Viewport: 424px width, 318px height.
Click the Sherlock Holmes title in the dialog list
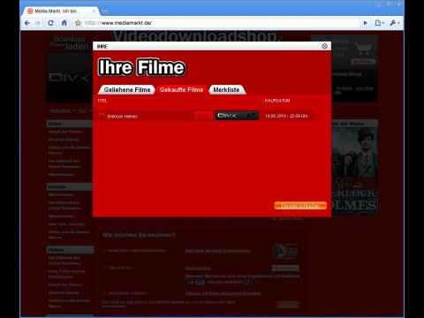[x=122, y=117]
